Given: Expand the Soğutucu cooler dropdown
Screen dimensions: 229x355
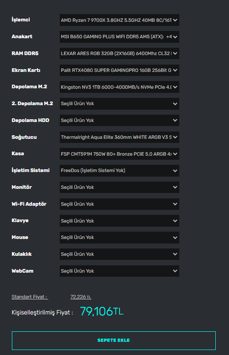Looking at the screenshot, I should (x=120, y=137).
